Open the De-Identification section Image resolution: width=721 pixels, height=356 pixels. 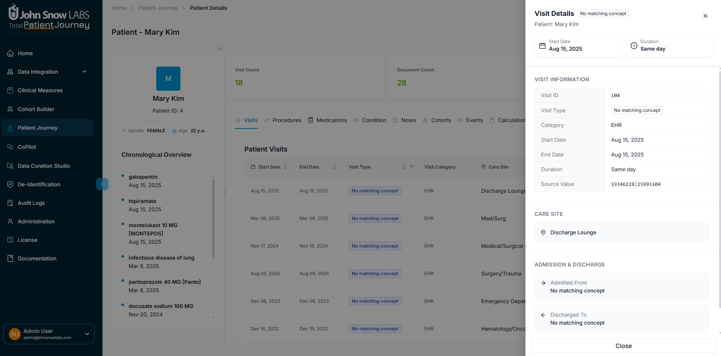coord(39,184)
